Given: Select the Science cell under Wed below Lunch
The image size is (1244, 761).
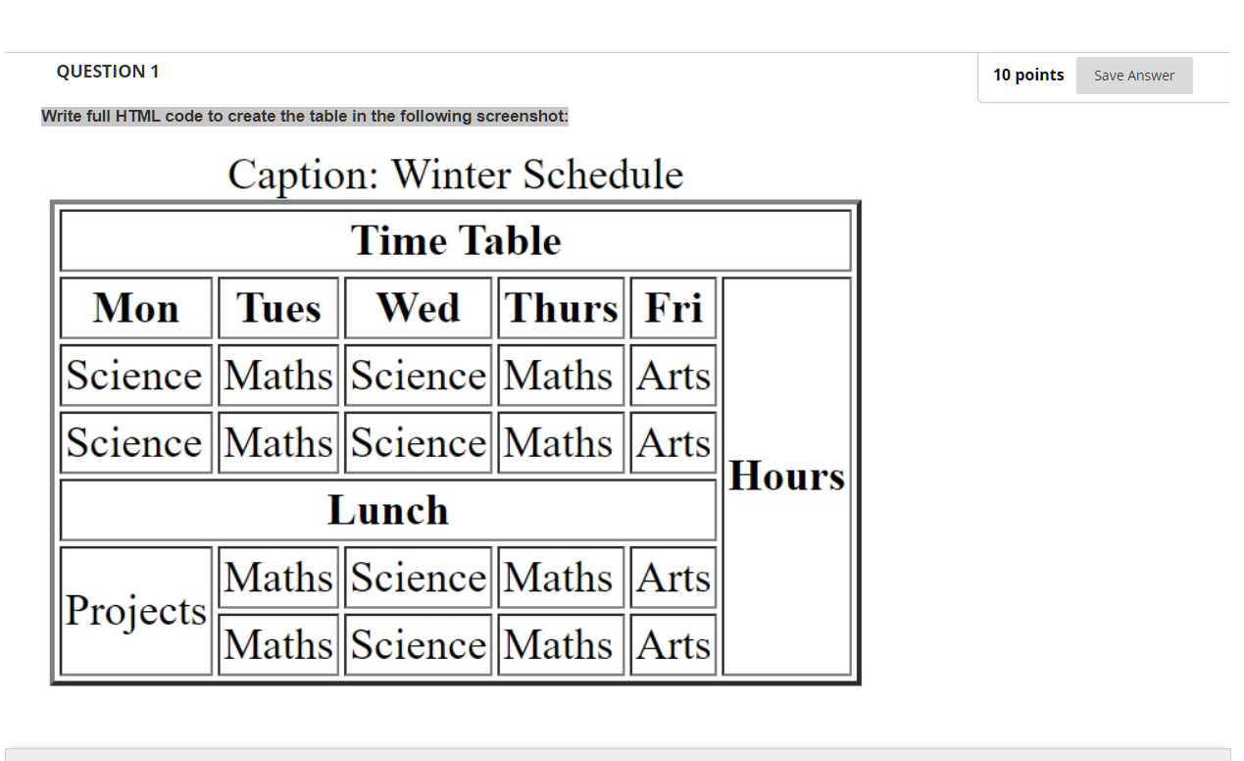Looking at the screenshot, I should (418, 577).
